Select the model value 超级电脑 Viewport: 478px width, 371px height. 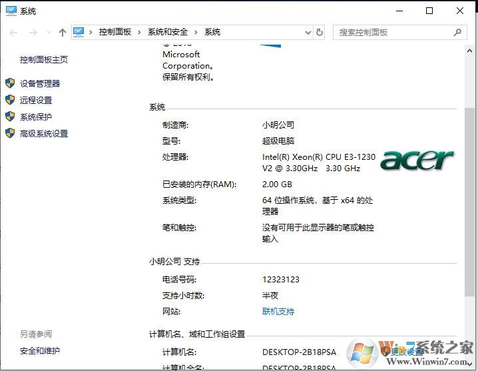pyautogui.click(x=278, y=141)
